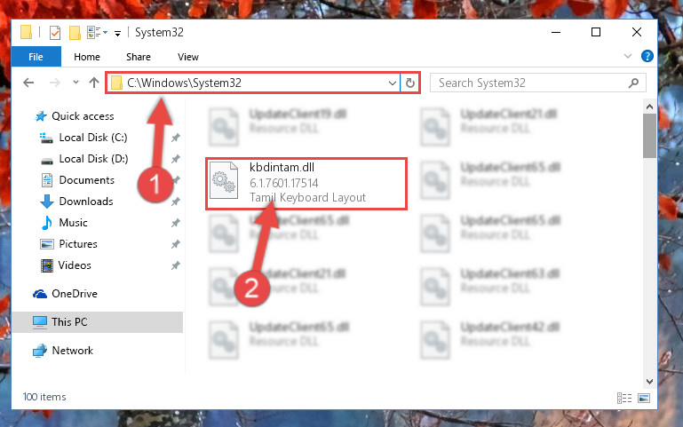Expand the address bar history dropdown
683x427 pixels.
(x=392, y=83)
